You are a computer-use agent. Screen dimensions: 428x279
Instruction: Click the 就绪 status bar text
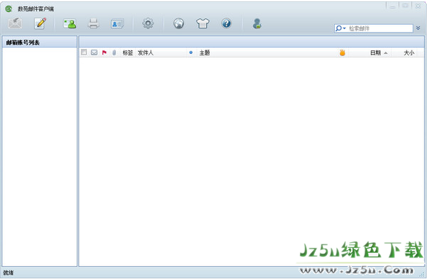(9, 273)
